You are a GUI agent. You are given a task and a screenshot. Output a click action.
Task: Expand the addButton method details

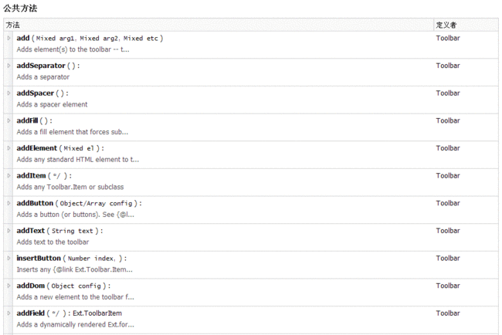[8, 203]
